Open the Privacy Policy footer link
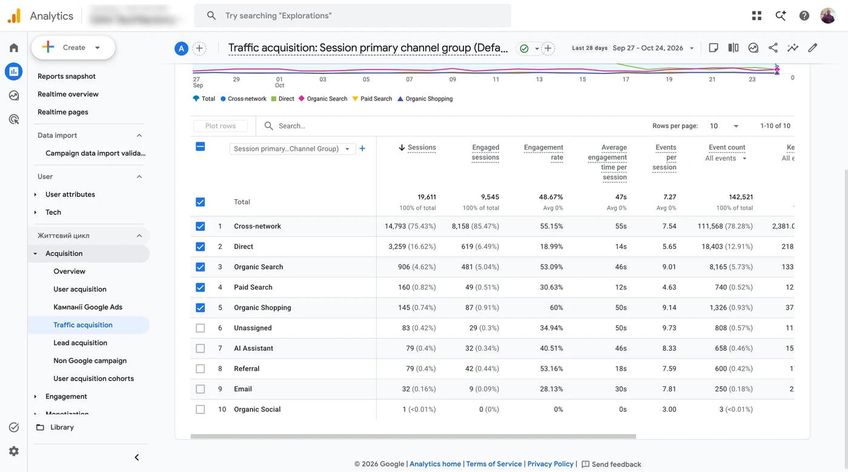Viewport: 848px width, 472px height. click(x=550, y=464)
